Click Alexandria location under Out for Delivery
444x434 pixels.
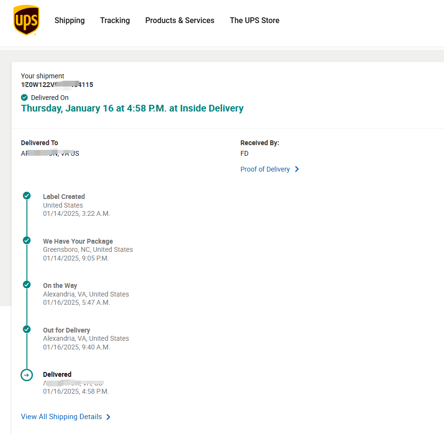tap(86, 338)
